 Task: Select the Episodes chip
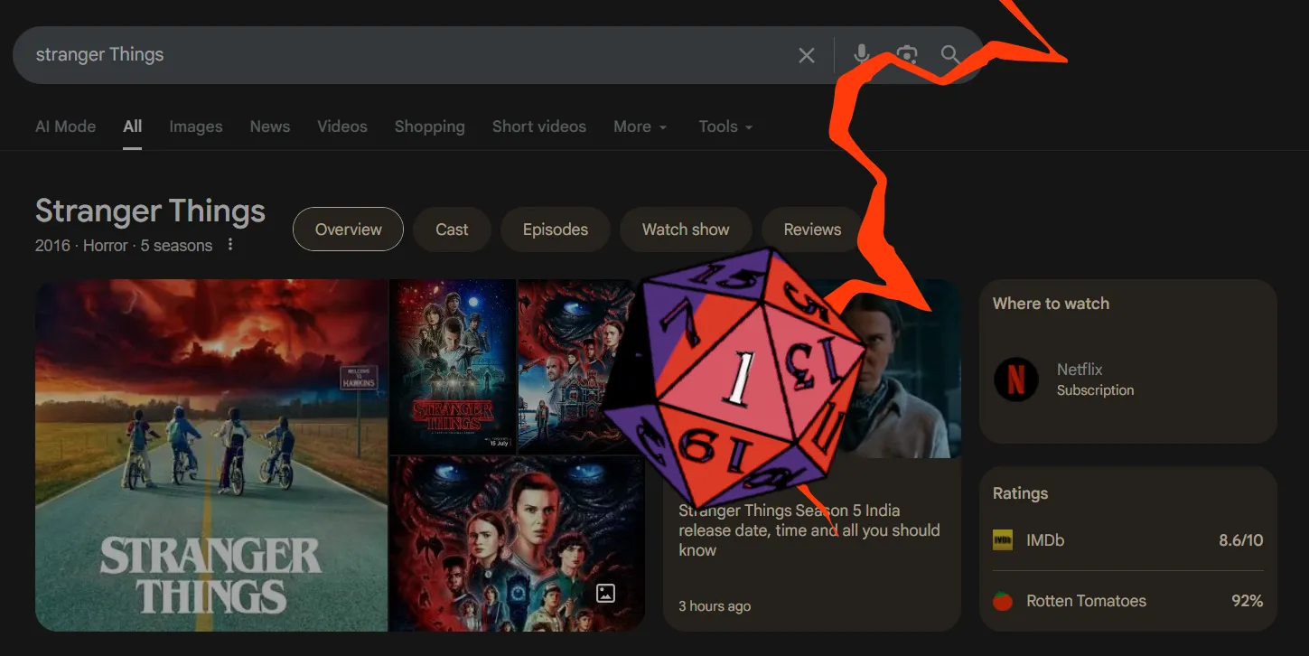tap(556, 230)
